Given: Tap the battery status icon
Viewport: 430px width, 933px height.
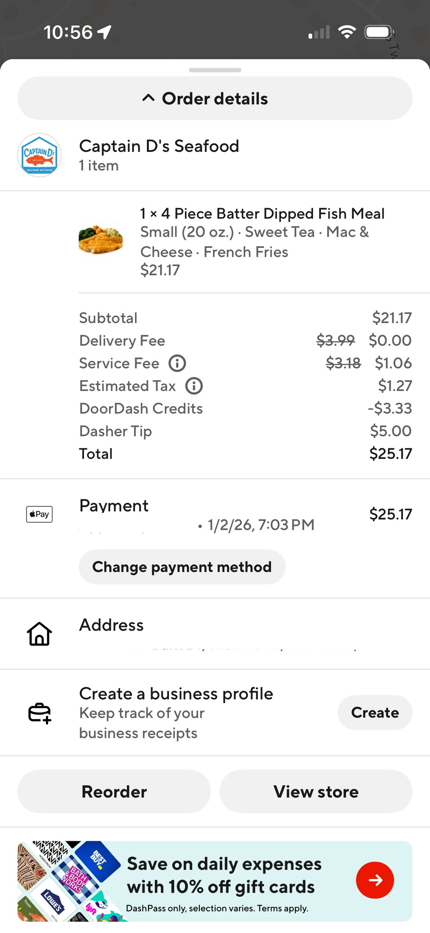Looking at the screenshot, I should click(379, 32).
